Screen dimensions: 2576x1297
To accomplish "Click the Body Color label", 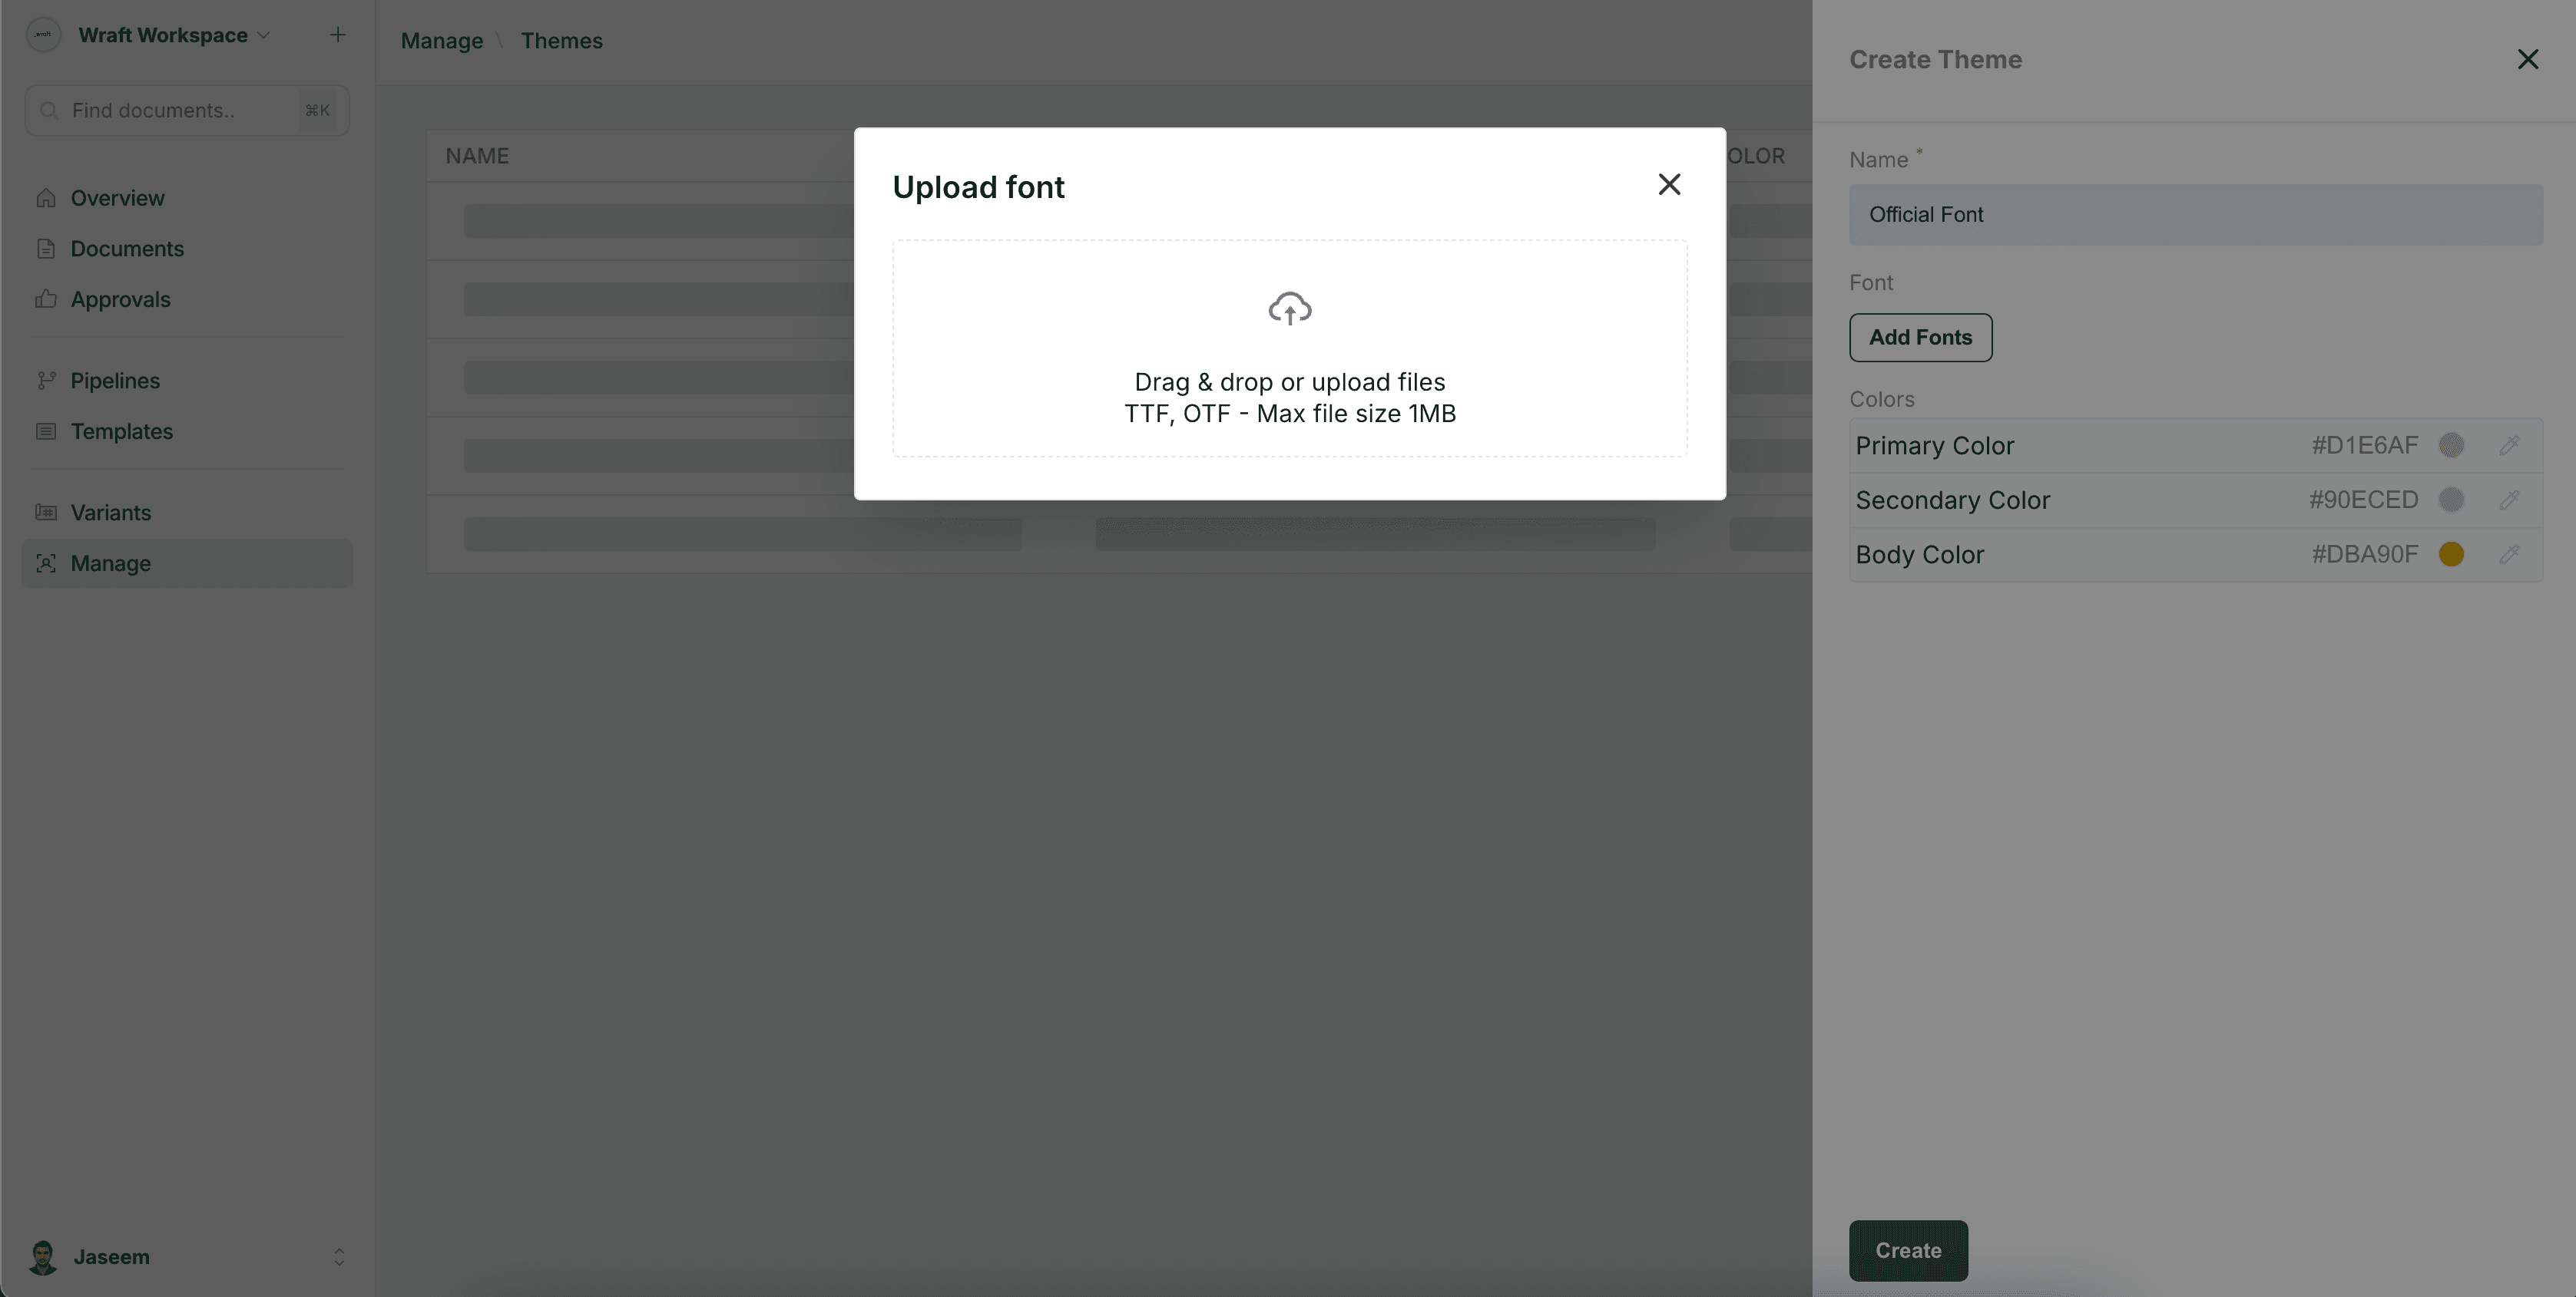I will 1919,555.
